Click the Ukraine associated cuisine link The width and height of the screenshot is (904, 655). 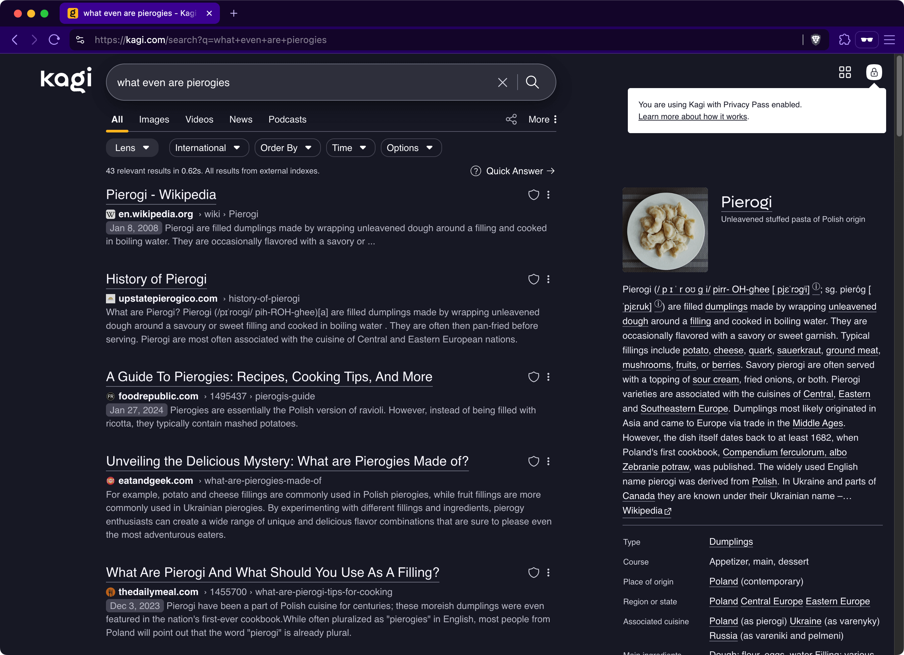coord(805,621)
